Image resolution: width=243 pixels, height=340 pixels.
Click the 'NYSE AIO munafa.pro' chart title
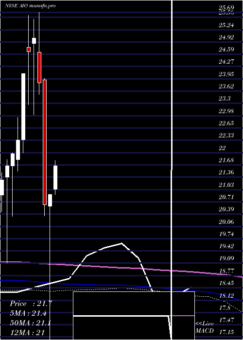[30, 6]
